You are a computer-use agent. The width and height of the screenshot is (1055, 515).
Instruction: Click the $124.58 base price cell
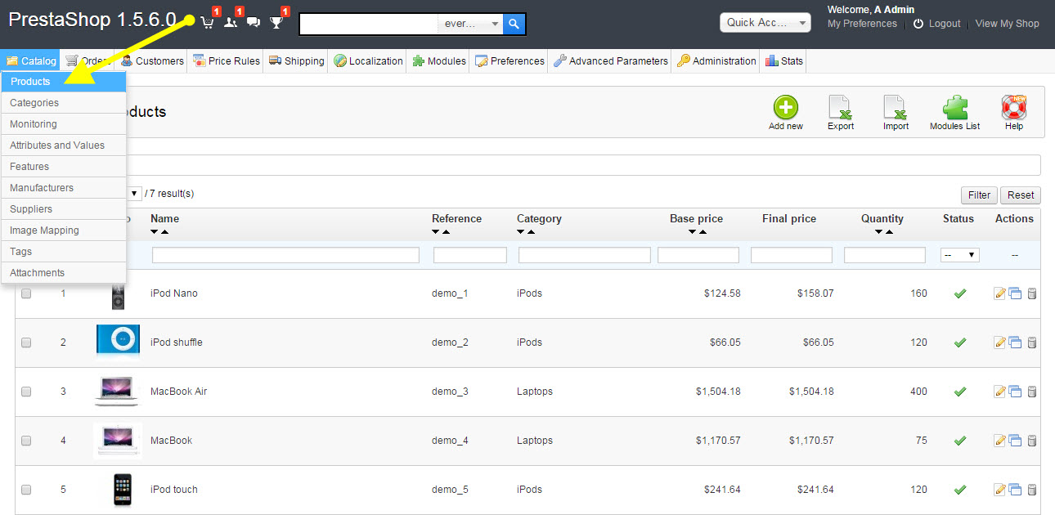pos(722,293)
